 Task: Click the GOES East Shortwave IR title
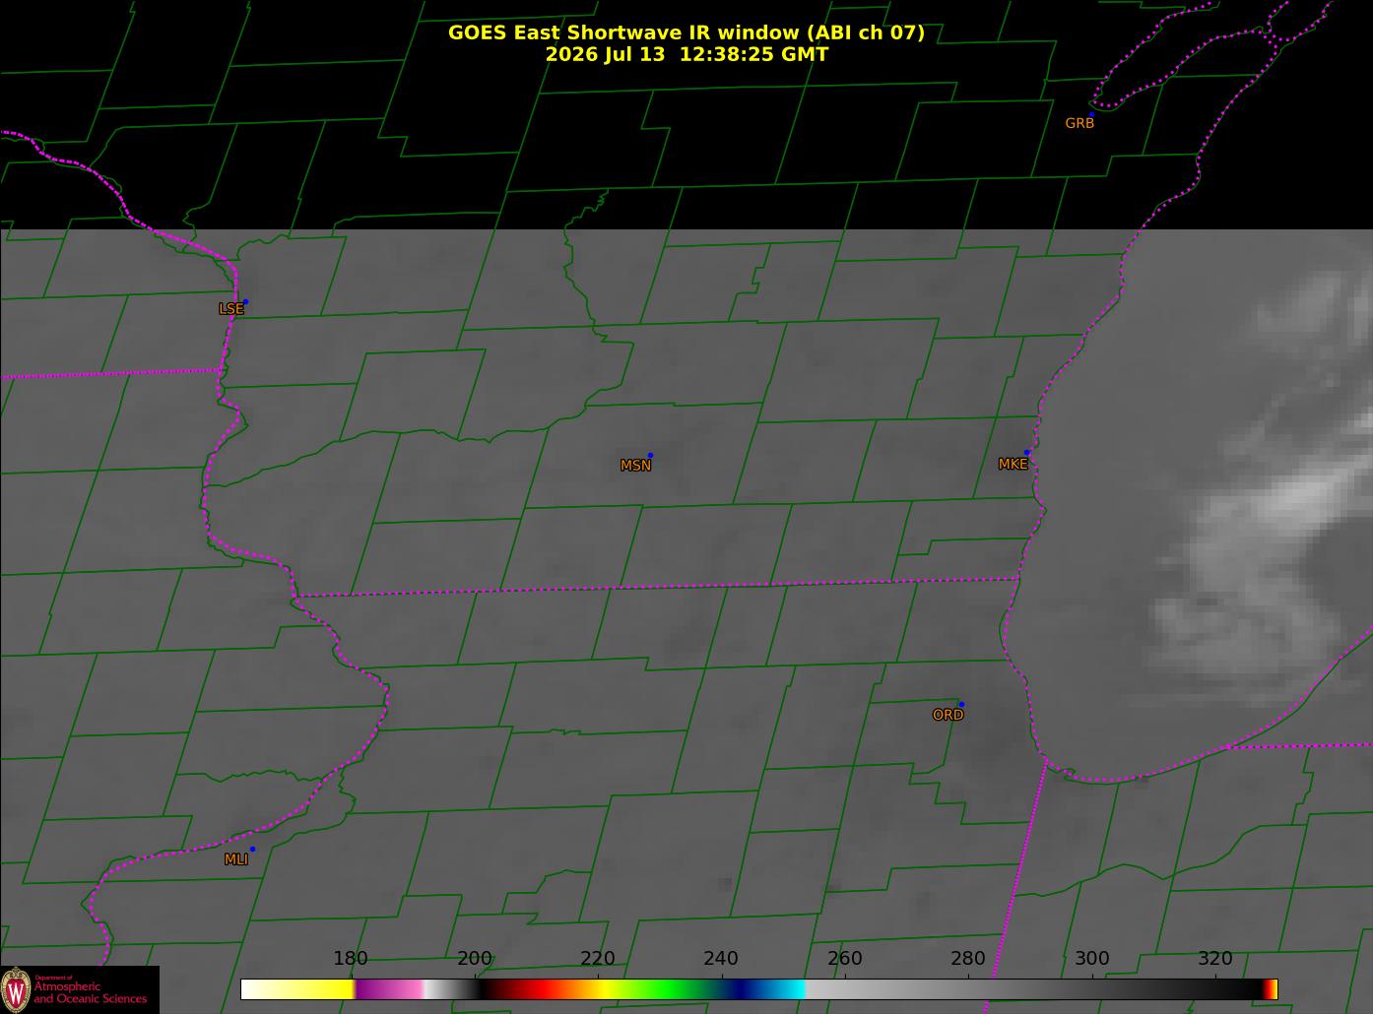pos(686,32)
